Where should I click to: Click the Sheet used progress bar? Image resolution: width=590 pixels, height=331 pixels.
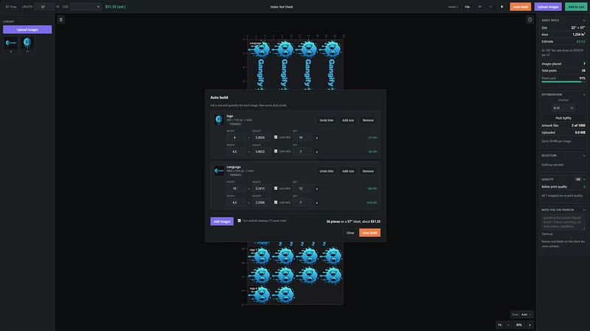(x=563, y=82)
